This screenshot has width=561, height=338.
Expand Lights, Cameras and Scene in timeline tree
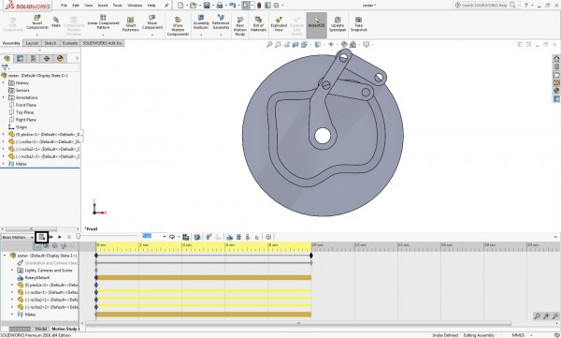pos(12,271)
